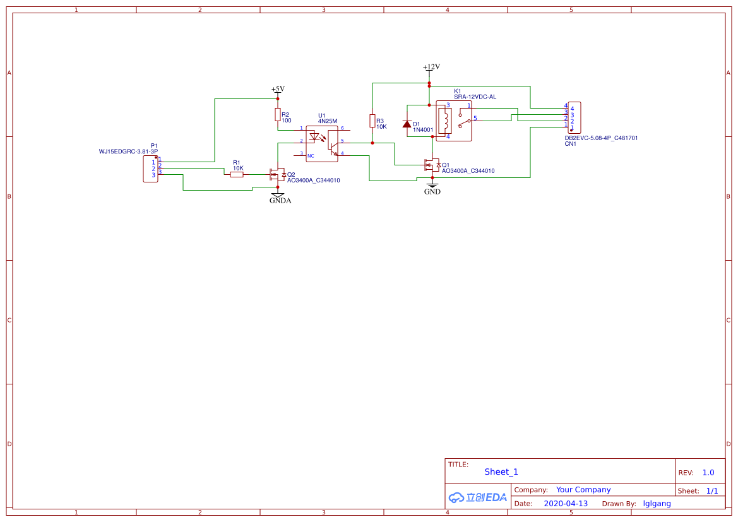Image resolution: width=738 pixels, height=522 pixels.
Task: Select Q1's AO3400A_C344010 label
Action: [468, 171]
